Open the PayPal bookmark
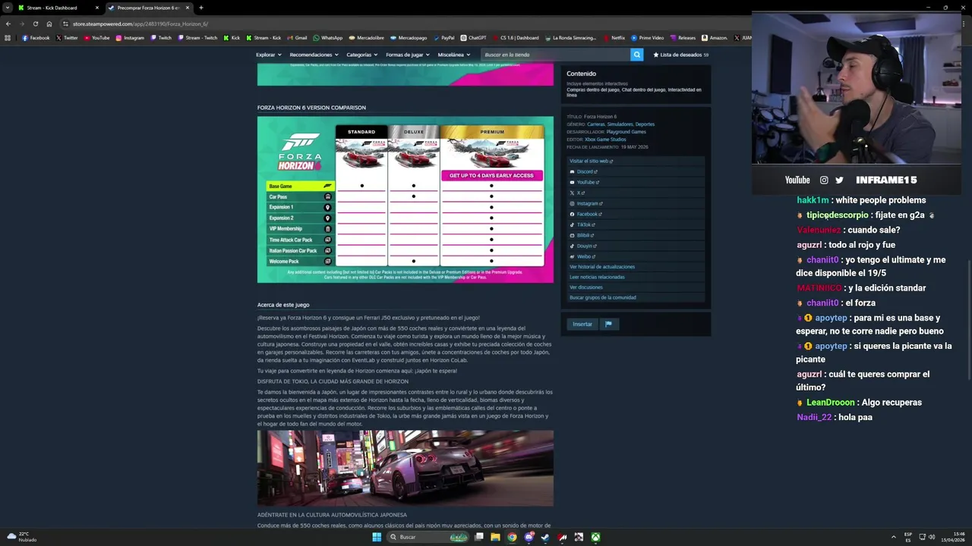972x546 pixels. coord(443,38)
